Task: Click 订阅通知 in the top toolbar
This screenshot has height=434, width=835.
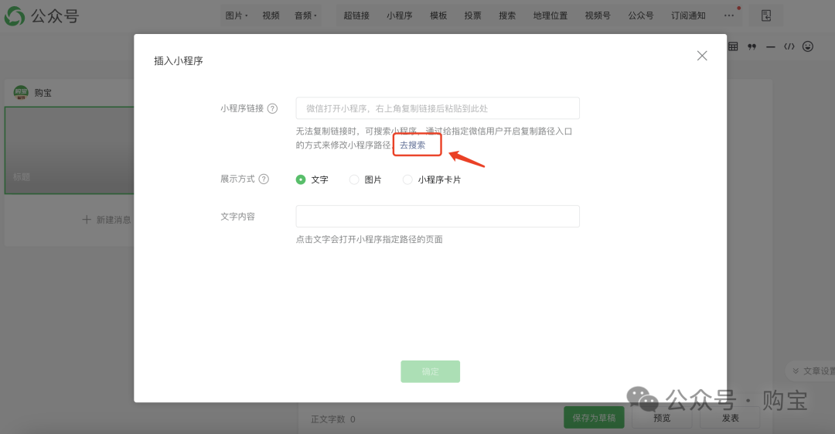Action: [688, 15]
